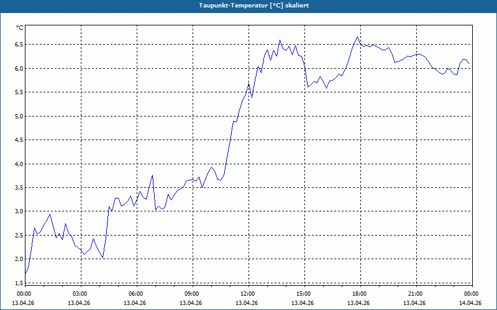Click the 6,0 y-axis label
Image resolution: width=497 pixels, height=310 pixels.
(19, 69)
